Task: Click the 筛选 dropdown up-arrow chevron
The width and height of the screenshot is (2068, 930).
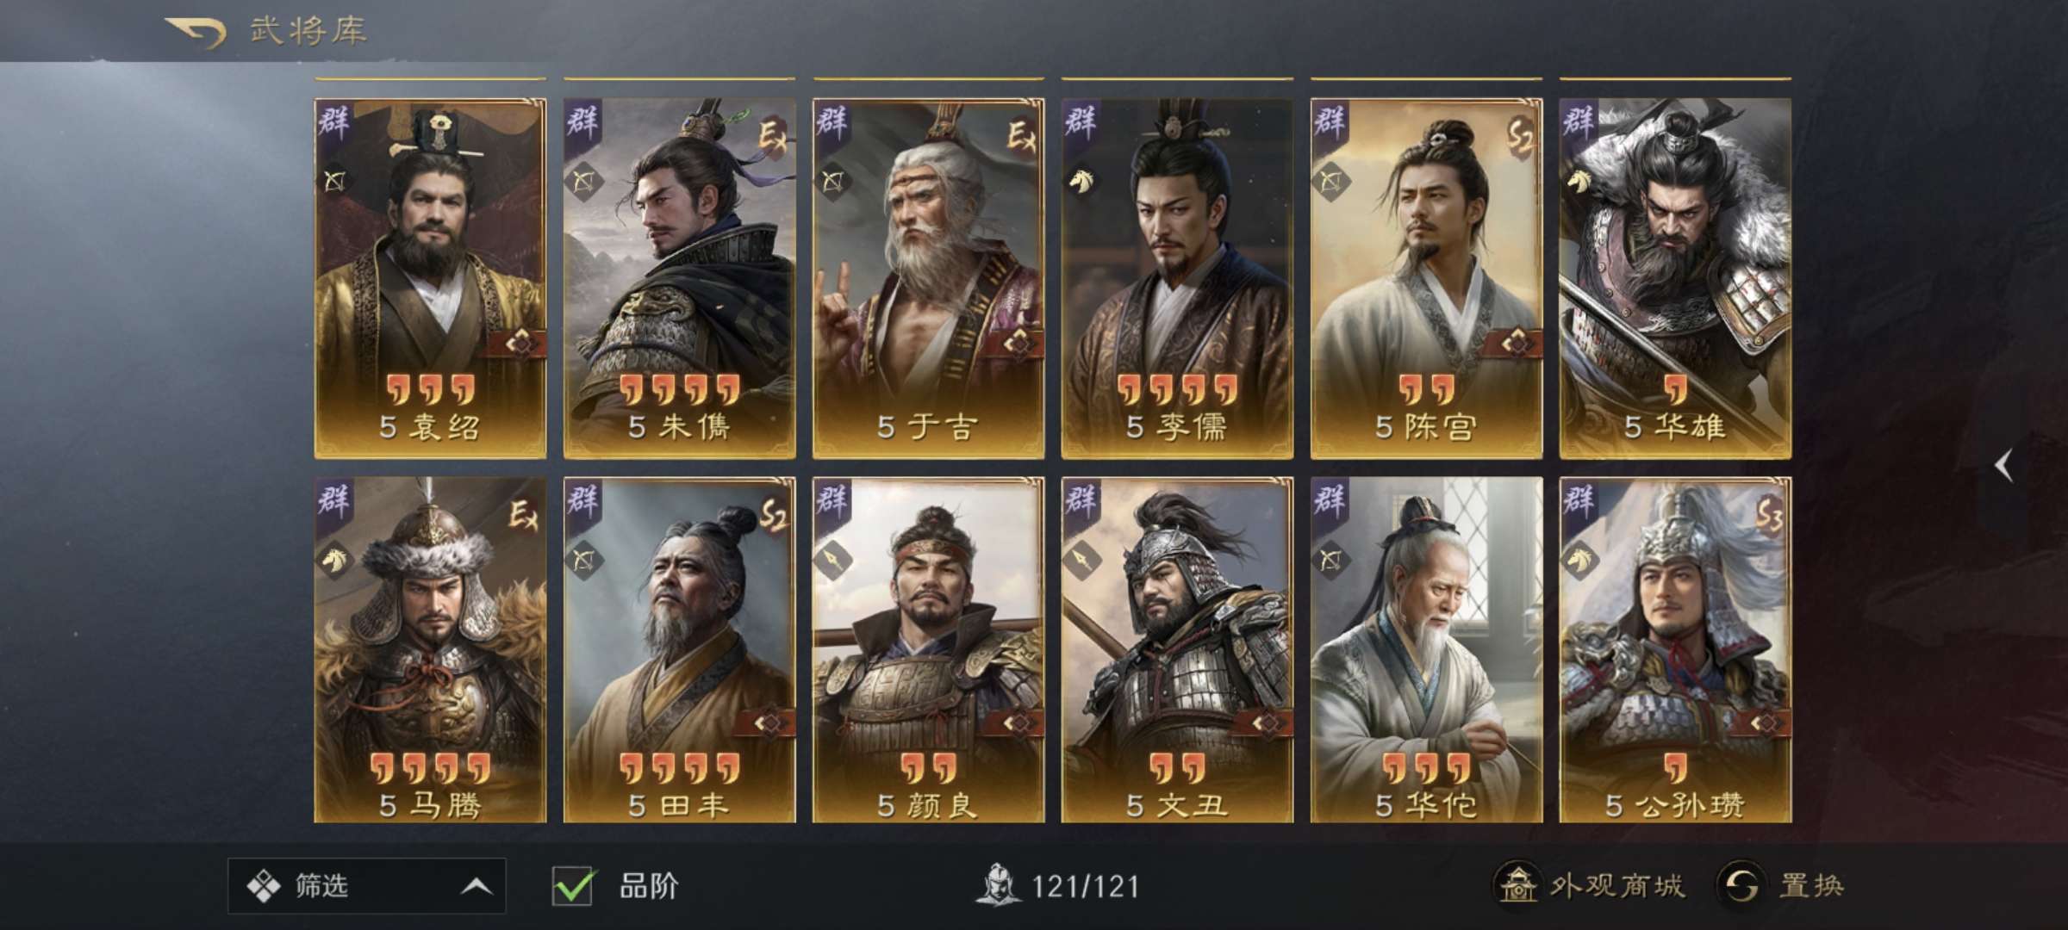Action: point(476,886)
